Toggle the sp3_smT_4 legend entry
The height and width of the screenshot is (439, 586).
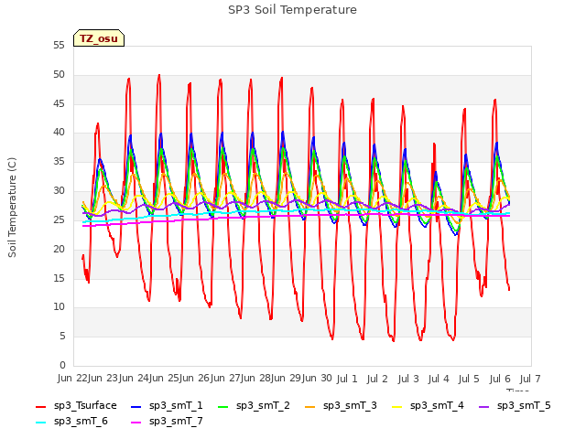click(x=428, y=406)
